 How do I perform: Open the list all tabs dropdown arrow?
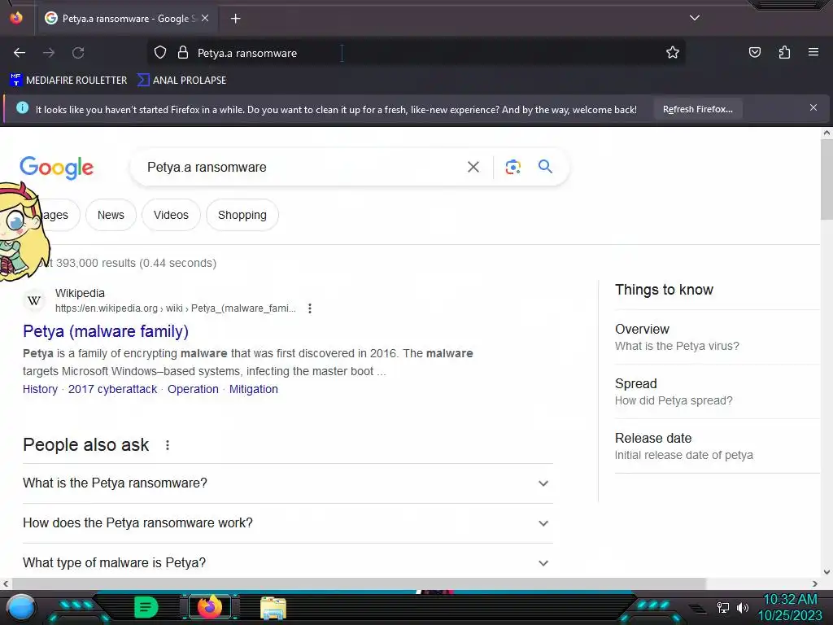695,18
